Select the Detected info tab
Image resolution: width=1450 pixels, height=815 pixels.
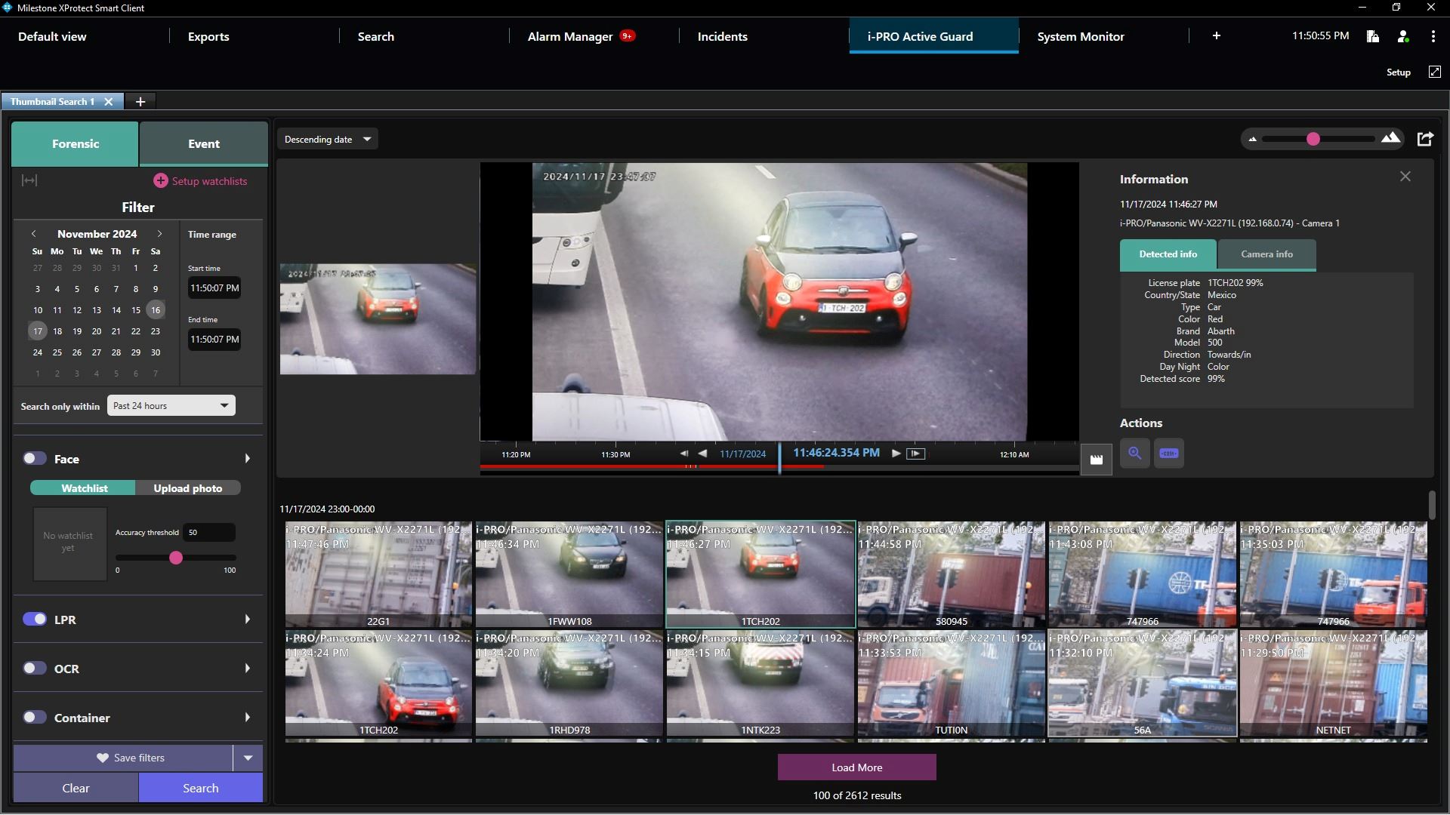(x=1168, y=254)
